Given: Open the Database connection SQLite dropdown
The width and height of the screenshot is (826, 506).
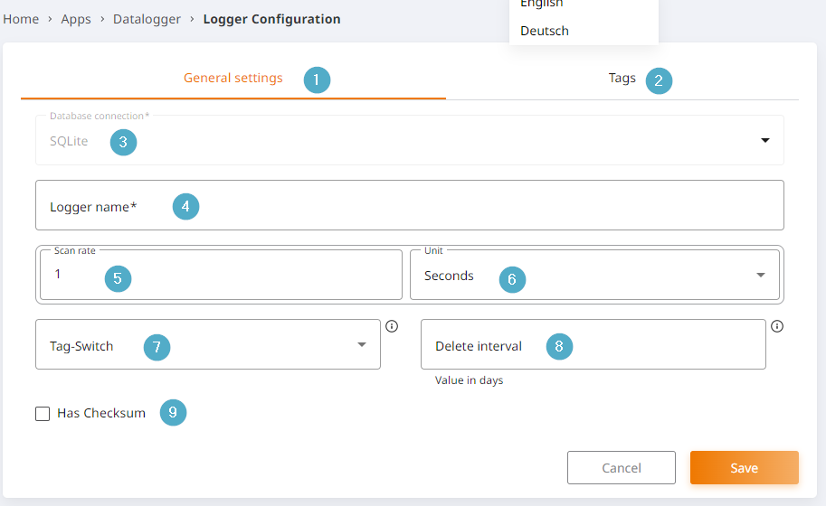Looking at the screenshot, I should (x=409, y=140).
